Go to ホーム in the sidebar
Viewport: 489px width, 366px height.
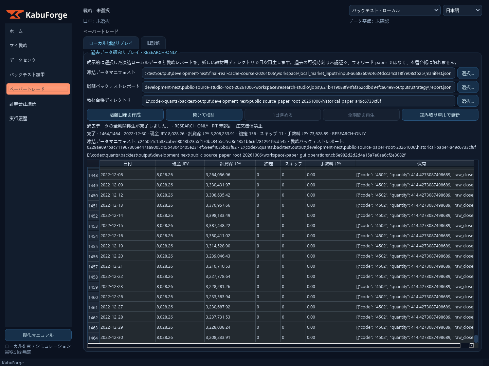point(38,31)
